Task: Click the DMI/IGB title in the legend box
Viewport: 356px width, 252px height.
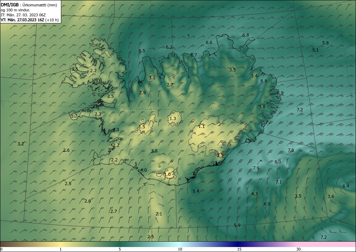Action: pos(10,5)
